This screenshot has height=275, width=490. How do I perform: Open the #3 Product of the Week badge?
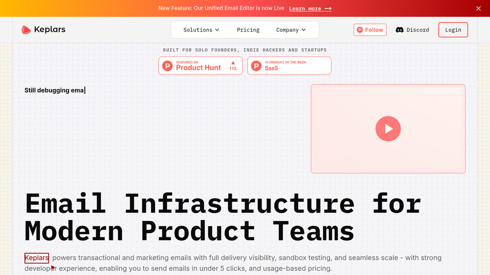289,66
